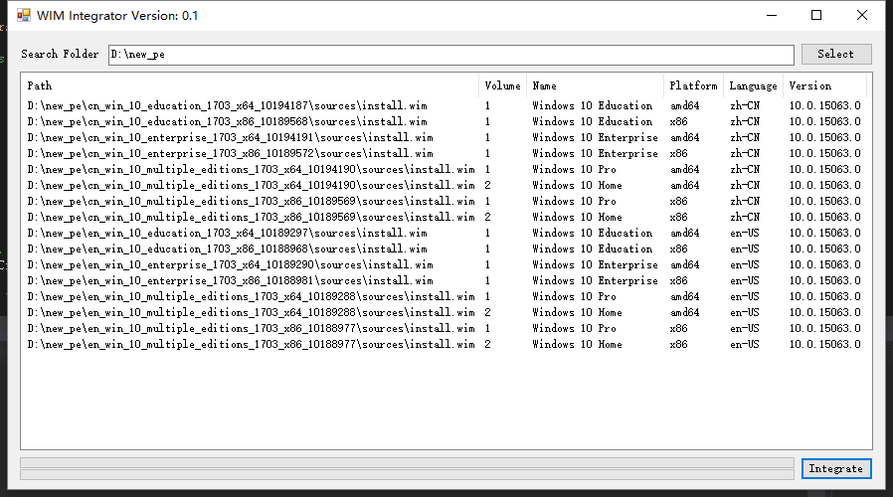893x497 pixels.
Task: Click version 10.0.15063.0 in last row
Action: [824, 345]
